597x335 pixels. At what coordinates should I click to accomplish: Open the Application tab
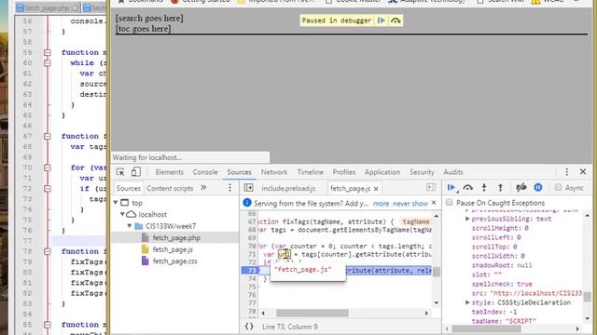(x=382, y=172)
